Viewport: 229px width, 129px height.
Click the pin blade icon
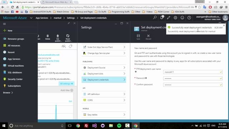[x=68, y=23]
